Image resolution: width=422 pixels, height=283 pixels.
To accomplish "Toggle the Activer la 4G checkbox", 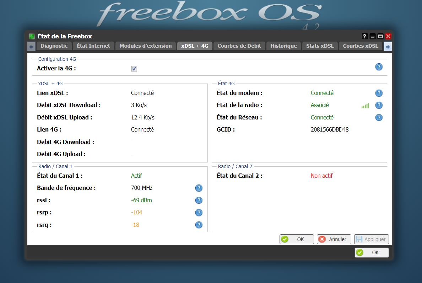I will (x=134, y=69).
